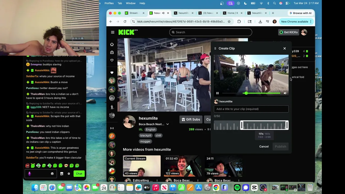Close the Create Clip dialog
Screen dimensions: 345x194
[x=285, y=48]
